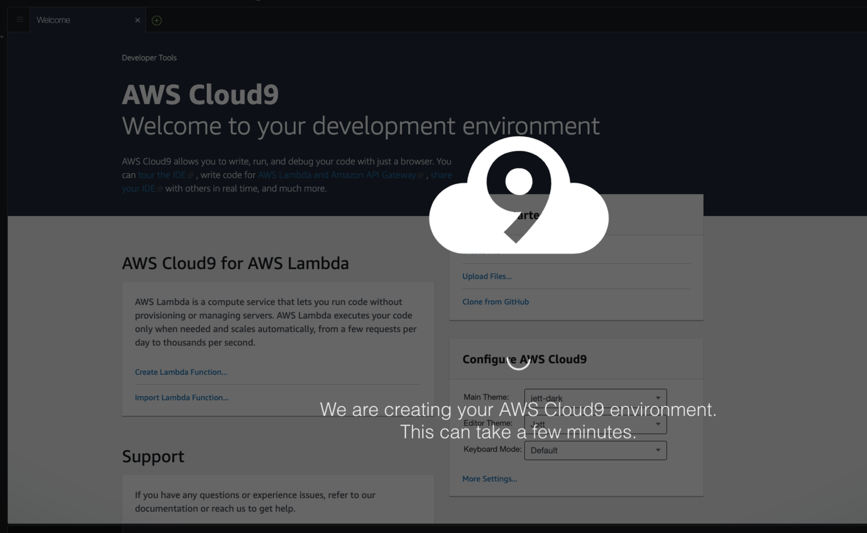Open the Keyboard Mode dropdown

[x=595, y=450]
